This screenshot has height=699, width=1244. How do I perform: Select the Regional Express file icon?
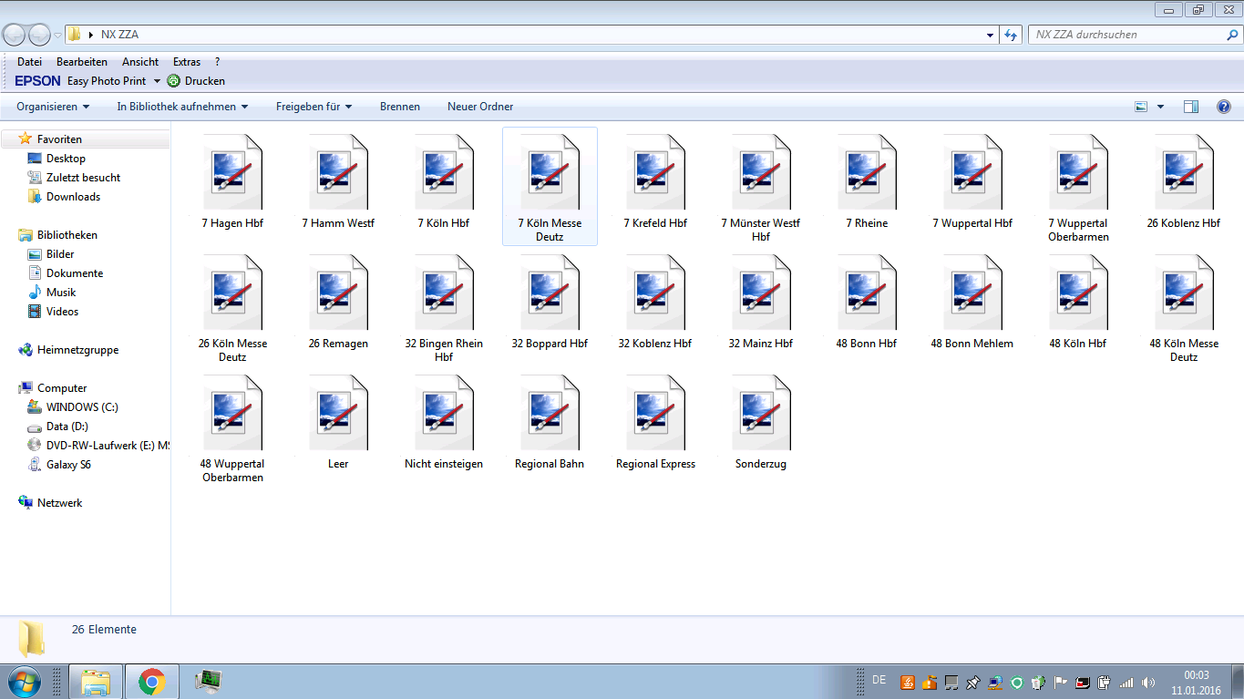655,413
